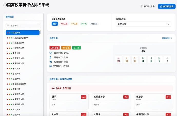
Task: Switch to 按学科查询 view
Action: [x=148, y=7]
